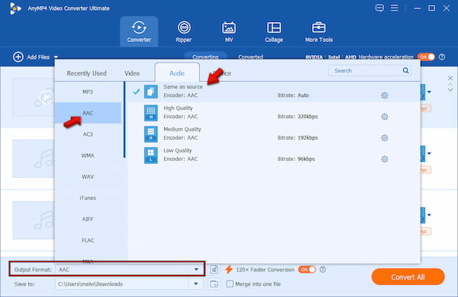The height and width of the screenshot is (297, 458).
Task: Choose the High Quality AAC preset
Action: coord(274,112)
